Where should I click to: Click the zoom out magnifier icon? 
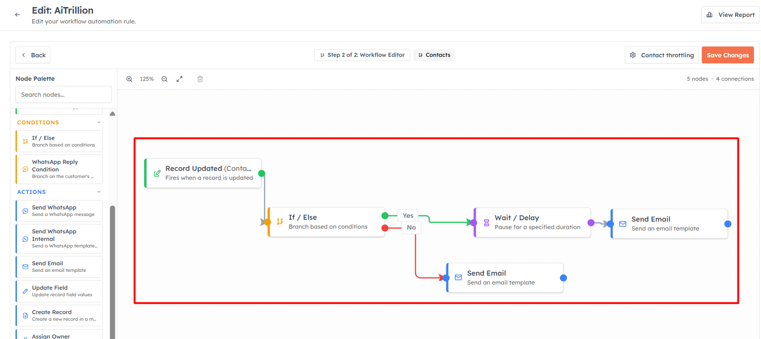point(164,79)
